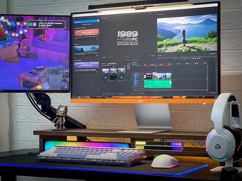Viewport: 242px width, 181px height.
Task: Open the Project panel menu
Action: coord(116,63)
